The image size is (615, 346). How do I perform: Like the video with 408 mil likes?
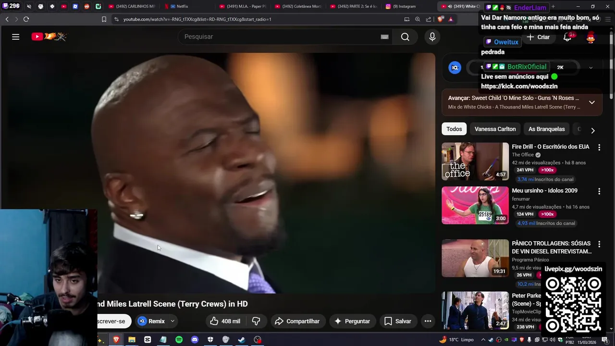click(225, 321)
